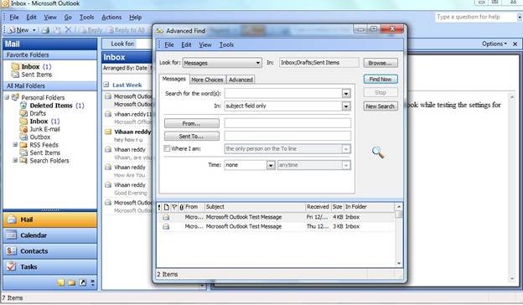Click the From... button
Viewport: 523px width, 305px height.
coord(192,124)
